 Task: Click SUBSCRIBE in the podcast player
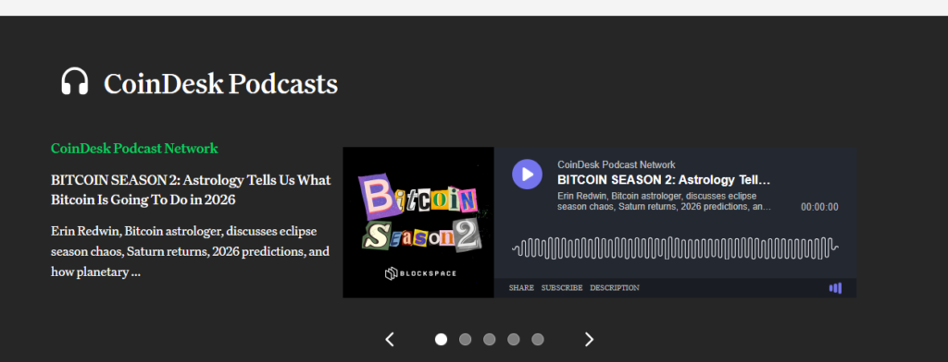tap(562, 288)
